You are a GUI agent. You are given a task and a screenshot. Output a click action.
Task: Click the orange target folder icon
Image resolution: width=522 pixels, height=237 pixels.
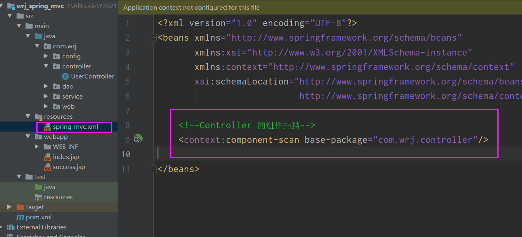coord(20,207)
